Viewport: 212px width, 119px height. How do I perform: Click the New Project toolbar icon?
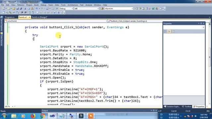[x=4, y=9]
